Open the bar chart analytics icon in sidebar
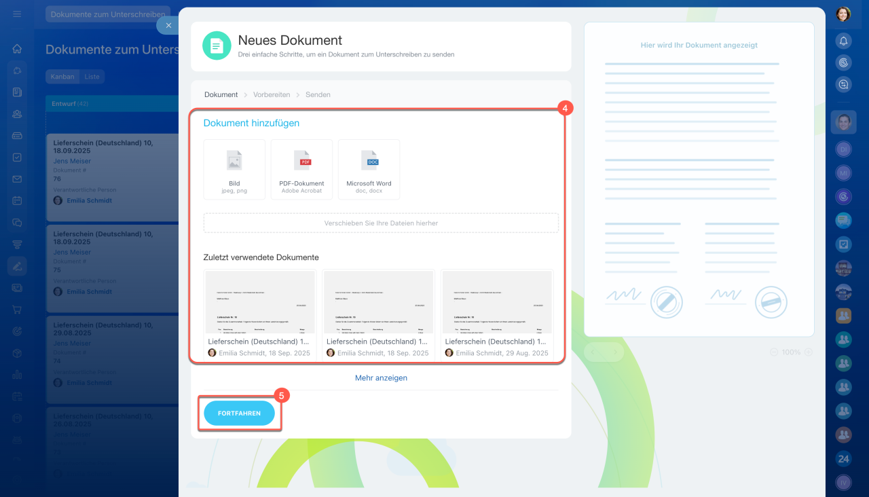 click(17, 375)
